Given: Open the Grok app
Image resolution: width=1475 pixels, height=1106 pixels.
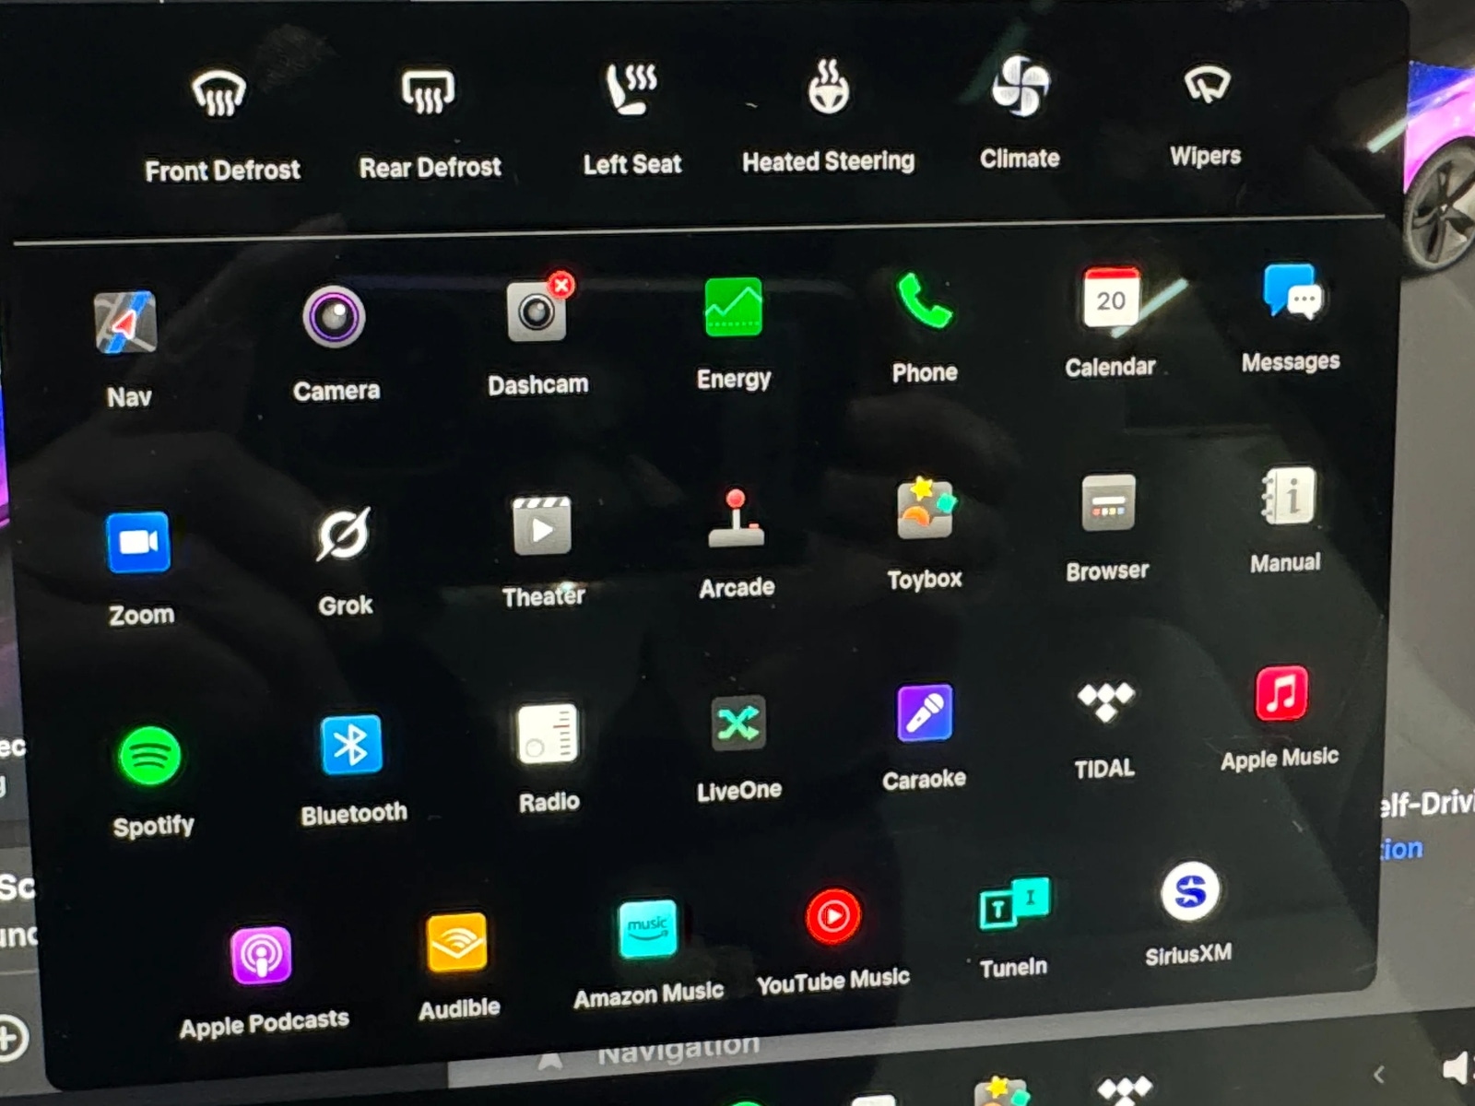Looking at the screenshot, I should (x=343, y=535).
